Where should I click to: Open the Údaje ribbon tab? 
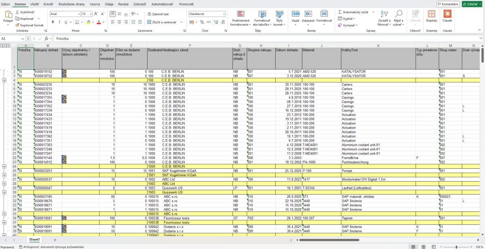(109, 4)
